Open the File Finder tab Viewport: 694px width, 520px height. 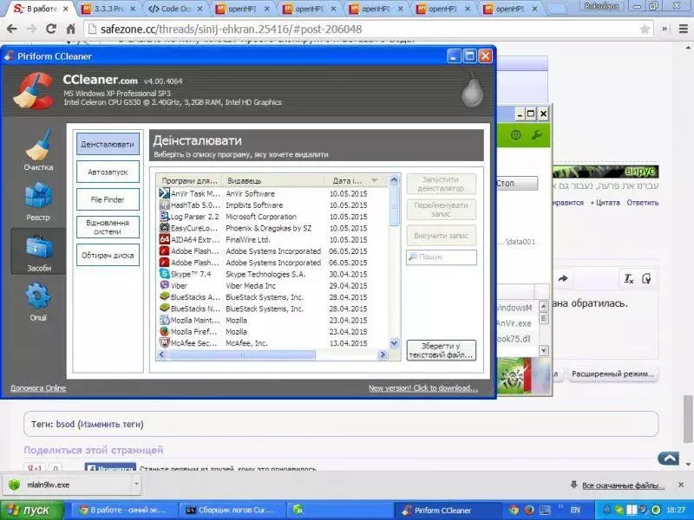(108, 199)
